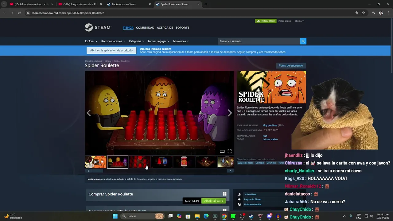The width and height of the screenshot is (393, 221).
Task: Click the search magnifier button in the store
Action: [x=303, y=41]
